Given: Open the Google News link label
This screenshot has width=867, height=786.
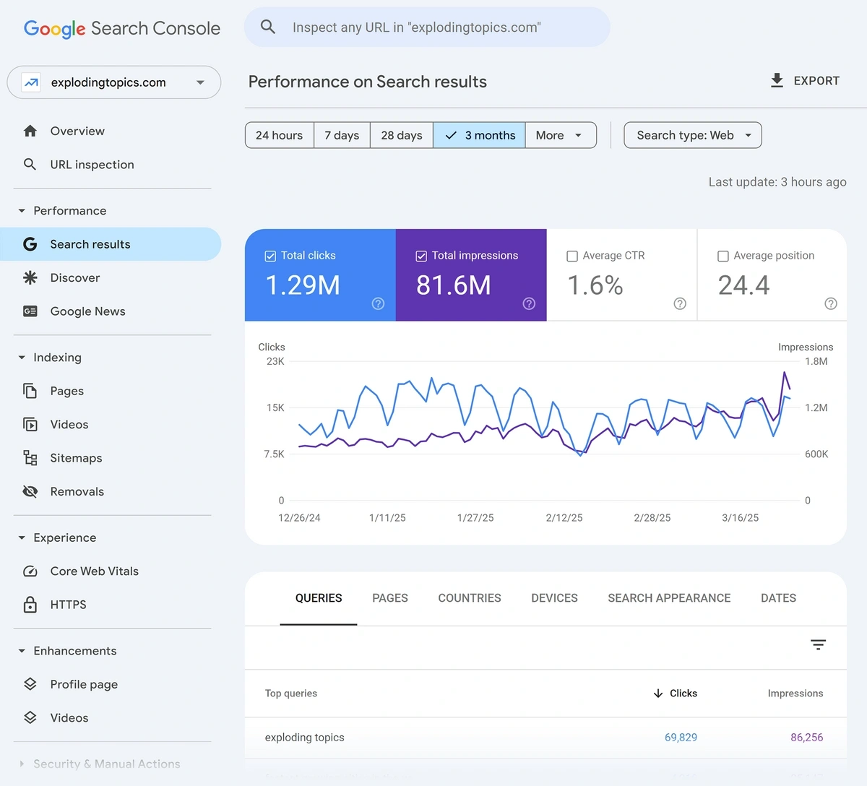Looking at the screenshot, I should coord(88,311).
